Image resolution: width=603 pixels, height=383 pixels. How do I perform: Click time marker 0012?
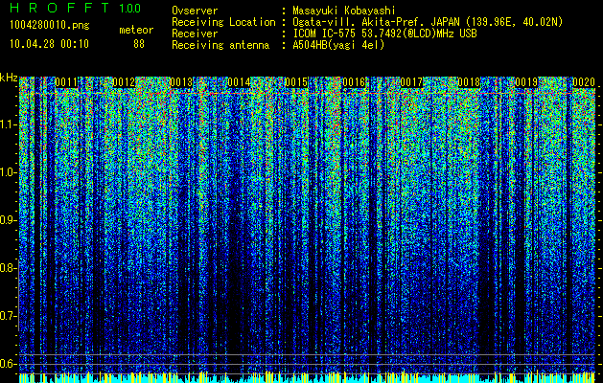[x=124, y=82]
